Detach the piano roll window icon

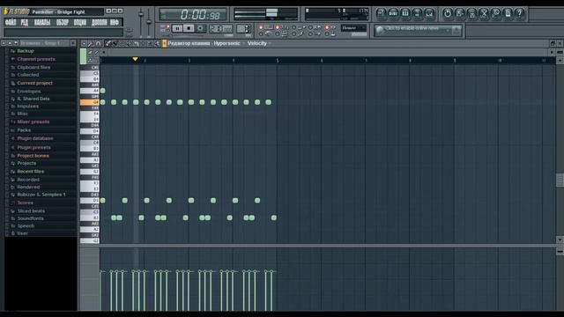tap(553, 43)
